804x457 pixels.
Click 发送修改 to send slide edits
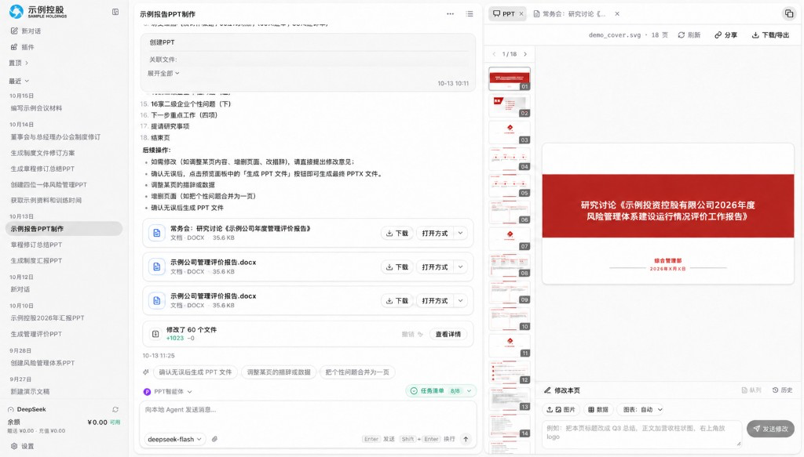click(770, 429)
